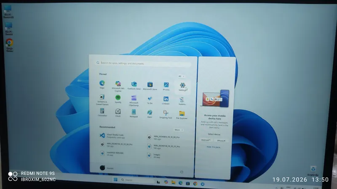Open Settings from the Pinned apps
The height and width of the screenshot is (189, 337).
[182, 87]
